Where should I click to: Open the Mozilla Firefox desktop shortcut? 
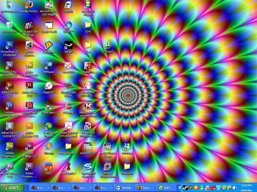pos(29,5)
